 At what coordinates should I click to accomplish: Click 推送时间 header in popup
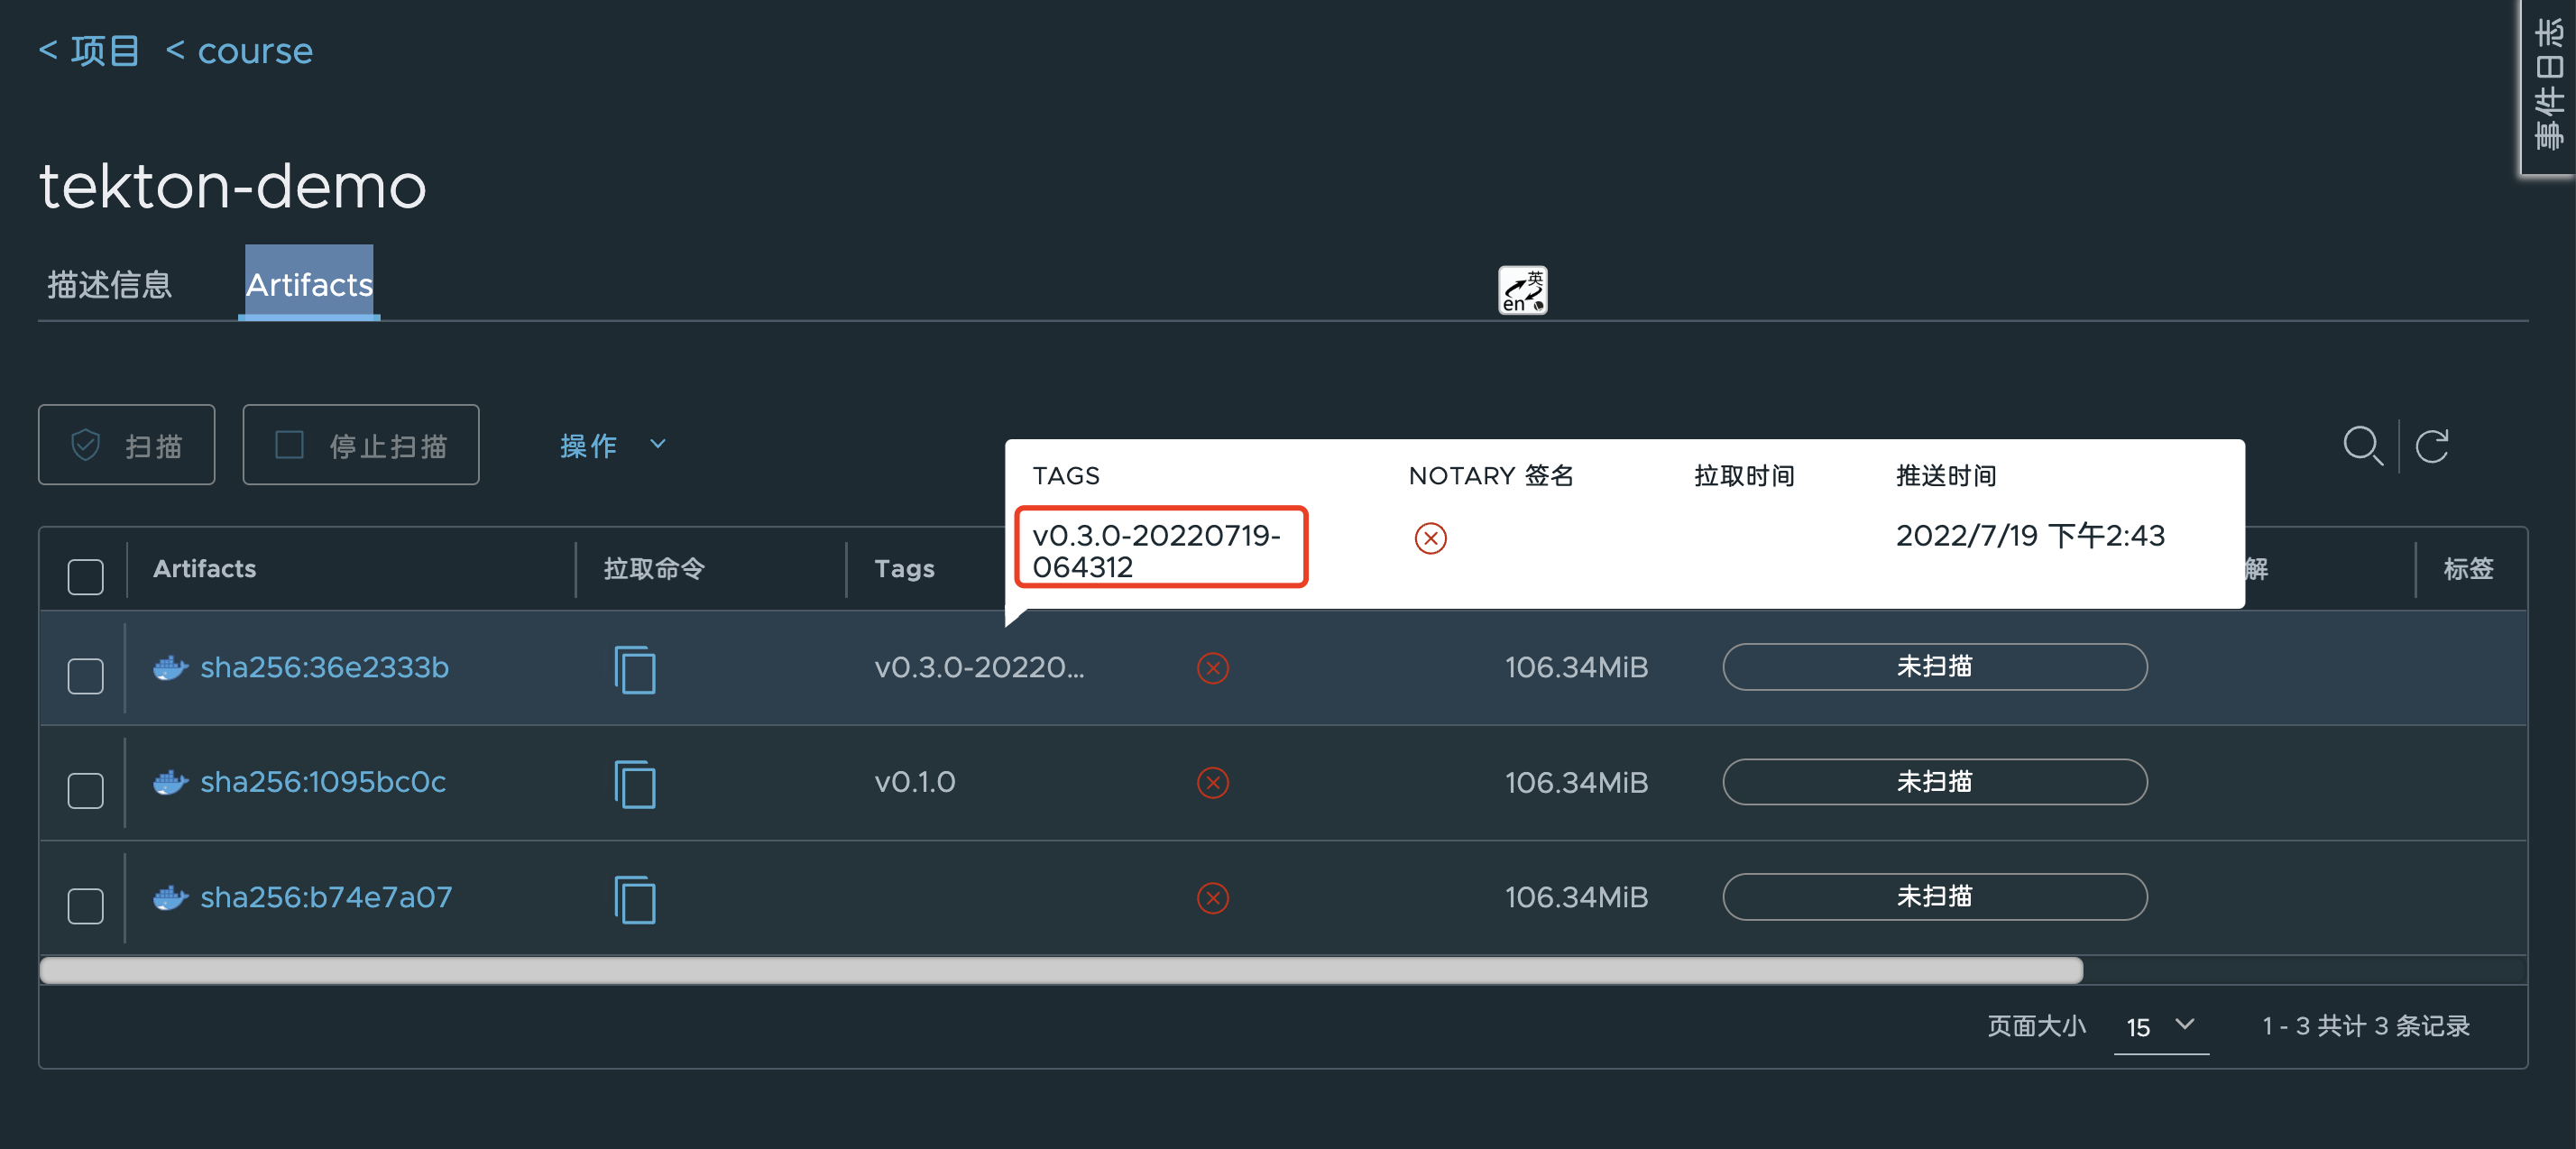pyautogui.click(x=1945, y=476)
